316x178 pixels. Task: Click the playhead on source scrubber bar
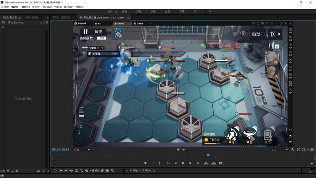click(208, 155)
